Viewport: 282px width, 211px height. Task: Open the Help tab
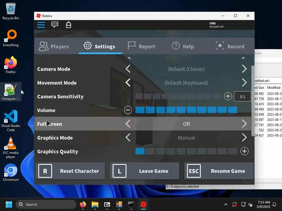point(183,46)
